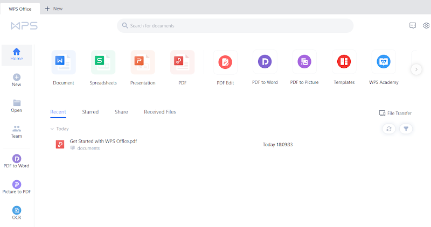
Task: Create a new Document
Action: click(64, 68)
